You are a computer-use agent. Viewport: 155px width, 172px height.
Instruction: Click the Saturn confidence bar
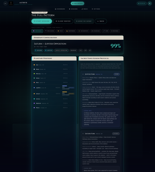coord(65,92)
